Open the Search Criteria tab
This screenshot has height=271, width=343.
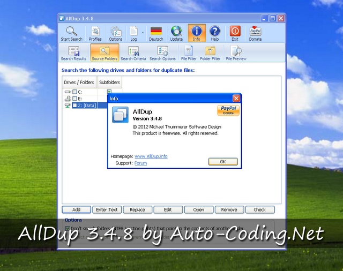(133, 52)
